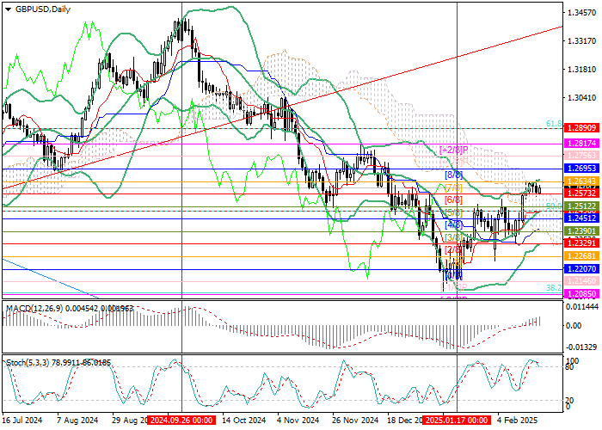Screen dimensions: 602x430
Task: Select the 1.28174 magenta price label
Action: (580, 144)
